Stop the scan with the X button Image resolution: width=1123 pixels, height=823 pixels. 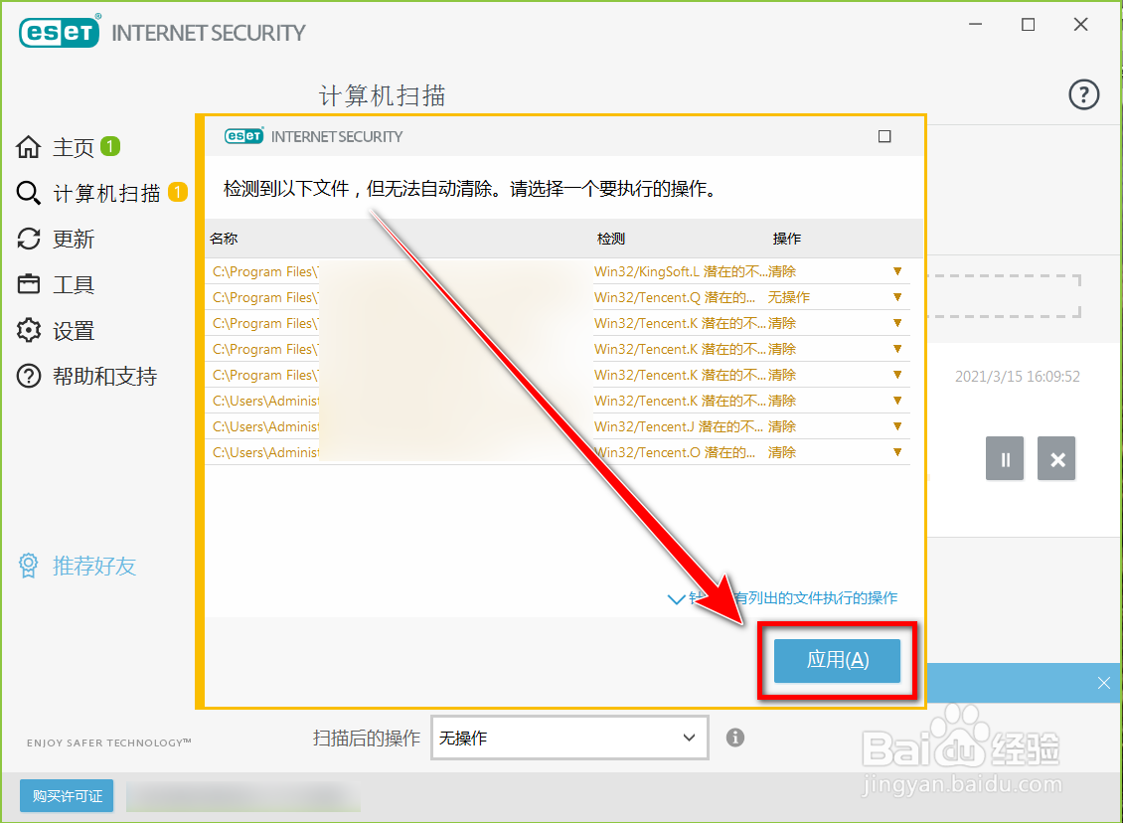pyautogui.click(x=1057, y=458)
